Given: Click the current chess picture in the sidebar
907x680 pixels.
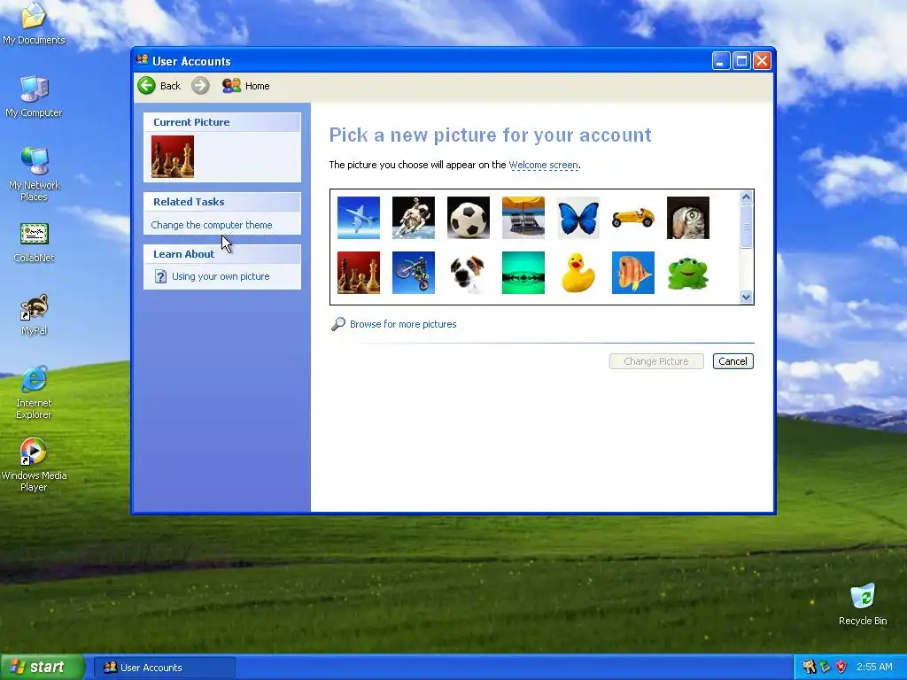Looking at the screenshot, I should click(x=173, y=157).
